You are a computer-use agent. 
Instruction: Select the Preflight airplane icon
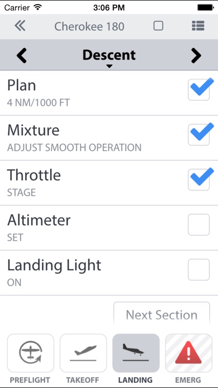tap(30, 353)
